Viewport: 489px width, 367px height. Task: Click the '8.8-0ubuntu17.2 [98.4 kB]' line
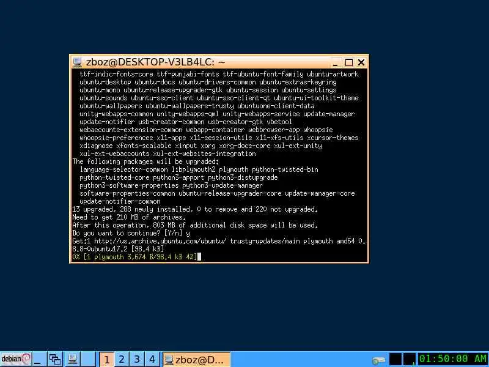pos(118,249)
